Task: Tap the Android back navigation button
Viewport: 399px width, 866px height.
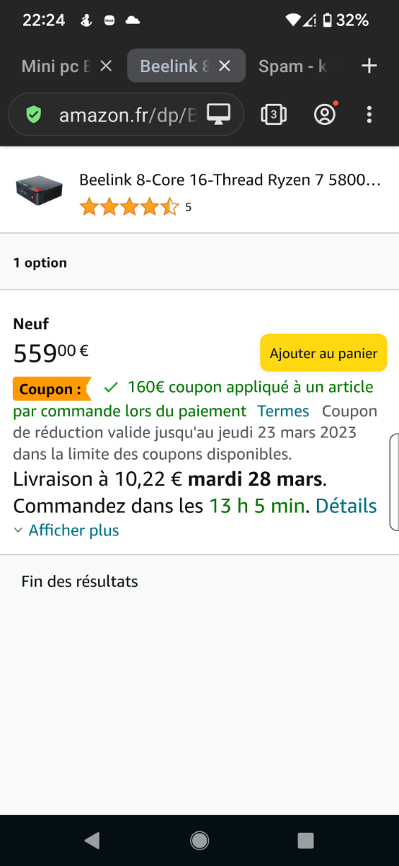Action: 91,840
